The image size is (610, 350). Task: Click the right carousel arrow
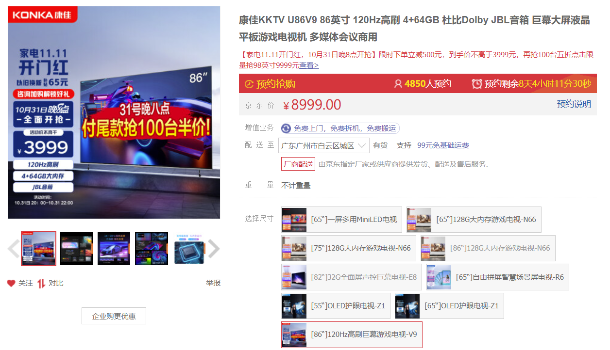tap(215, 248)
